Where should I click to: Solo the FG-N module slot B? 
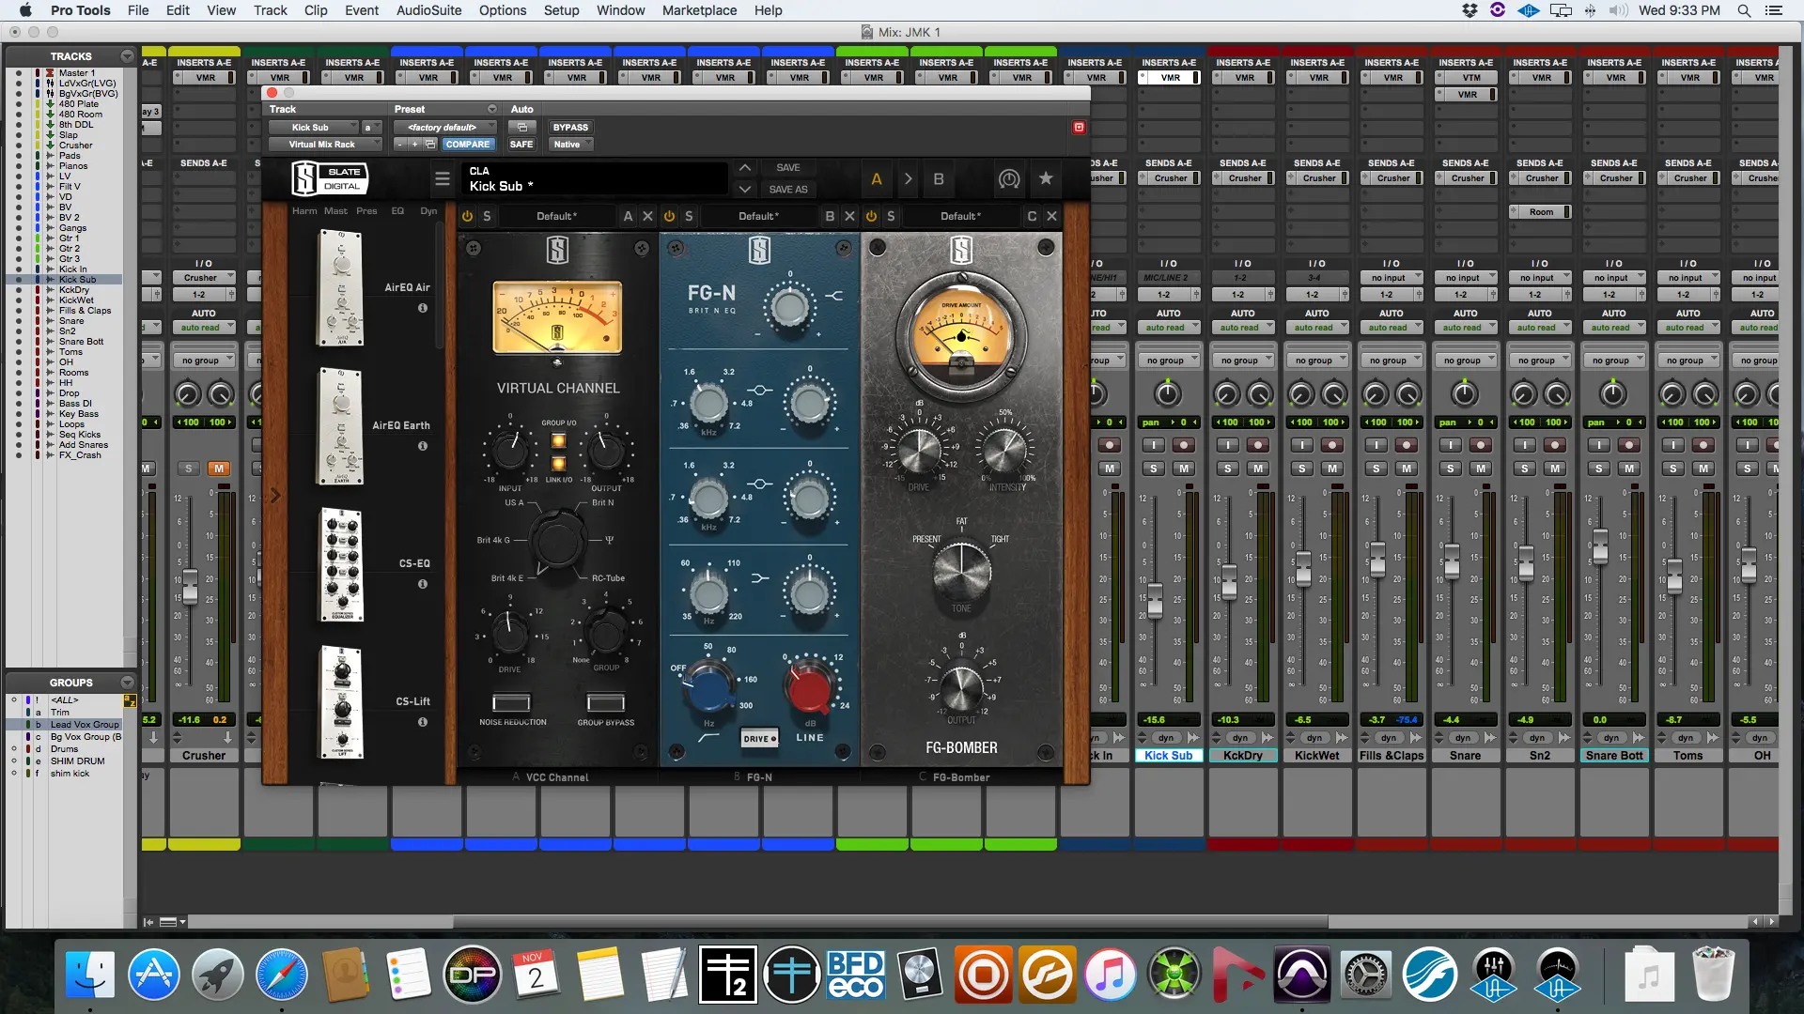[689, 216]
